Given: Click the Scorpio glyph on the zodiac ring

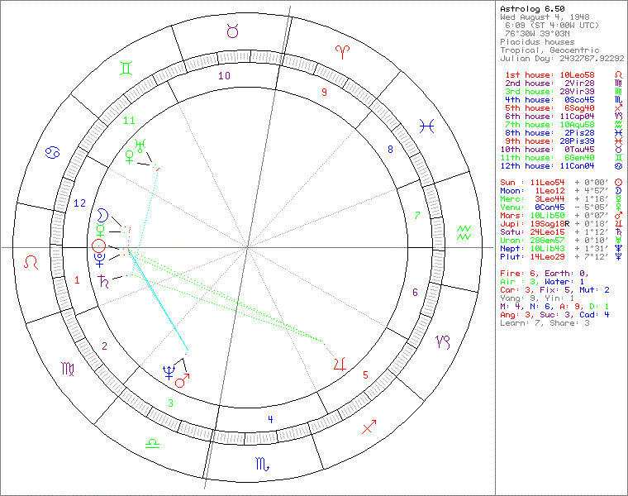Looking at the screenshot, I should coord(261,465).
